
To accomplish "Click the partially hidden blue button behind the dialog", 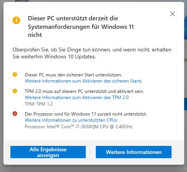I will pos(185,104).
